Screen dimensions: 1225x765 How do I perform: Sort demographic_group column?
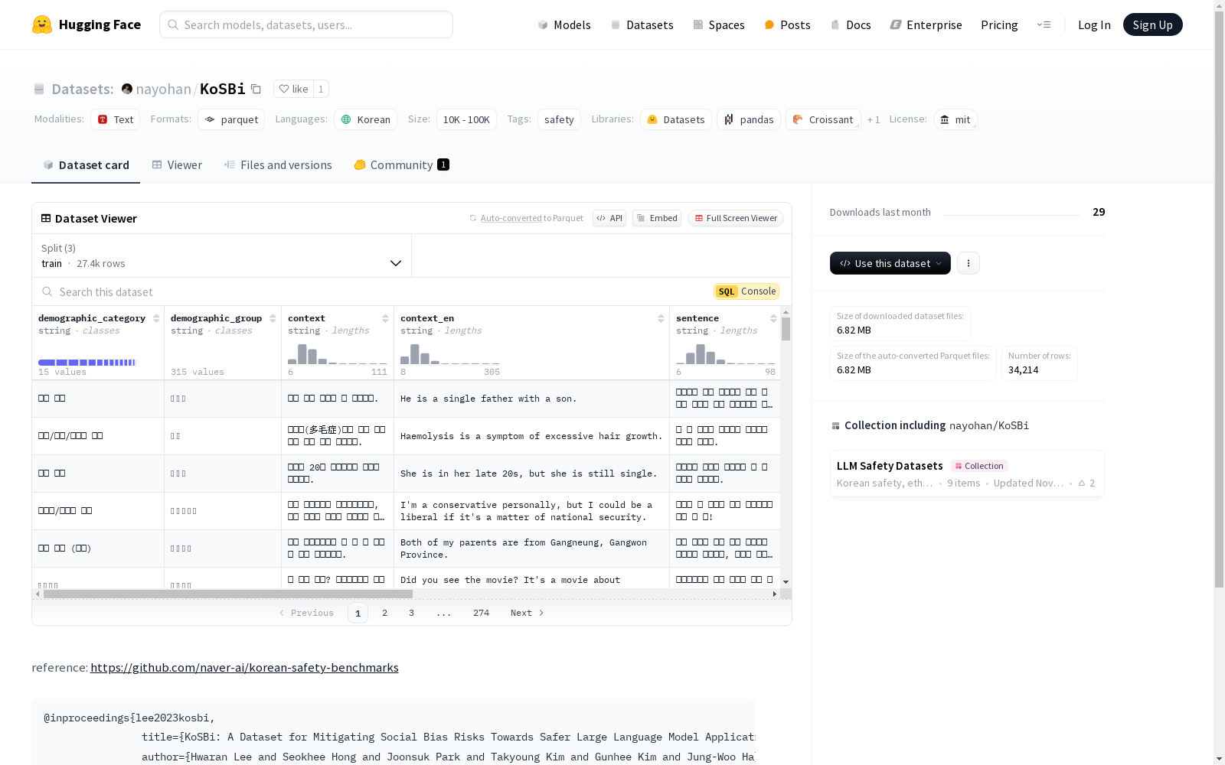273,318
